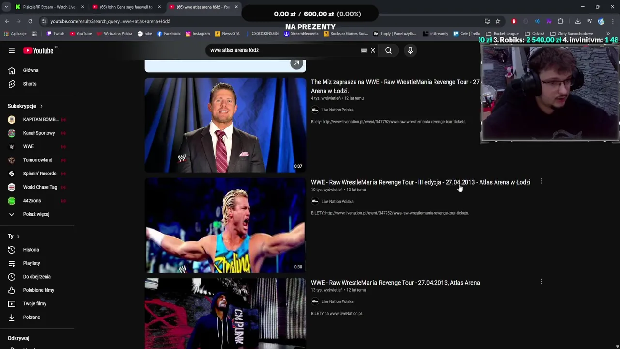Open title WWE - Raw WrestleMania III edycja
Screen dimensions: 620x349
click(420, 182)
